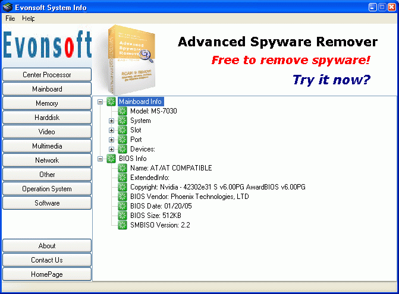Viewport: 399px width, 294px height.
Task: Visit the HomePage button
Action: (47, 274)
